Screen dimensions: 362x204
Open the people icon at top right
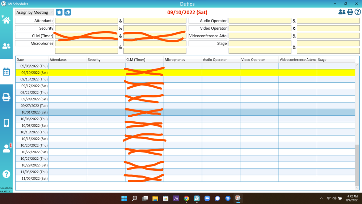[x=342, y=12]
